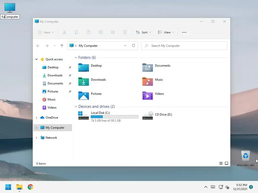This screenshot has height=193, width=258.
Task: Click the Rename icon in toolbar
Action: click(101, 32)
